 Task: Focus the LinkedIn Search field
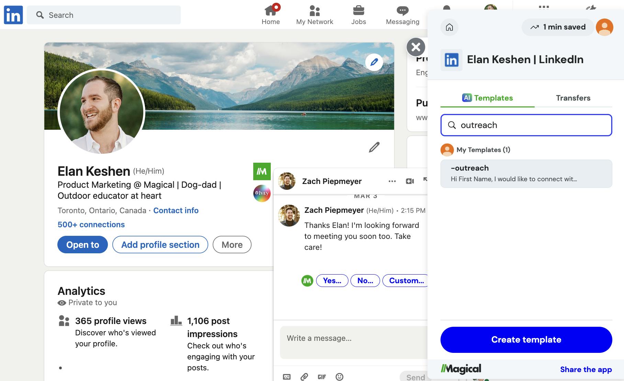click(104, 15)
